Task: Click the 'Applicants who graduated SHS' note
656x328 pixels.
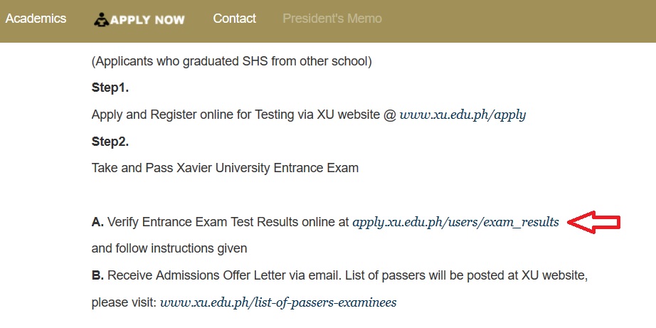Action: pyautogui.click(x=231, y=61)
